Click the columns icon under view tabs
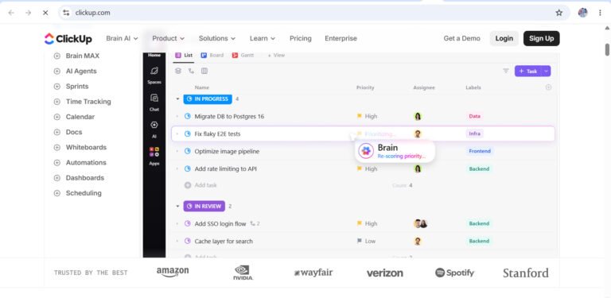Screen dimensions: 611x298 tap(204, 71)
